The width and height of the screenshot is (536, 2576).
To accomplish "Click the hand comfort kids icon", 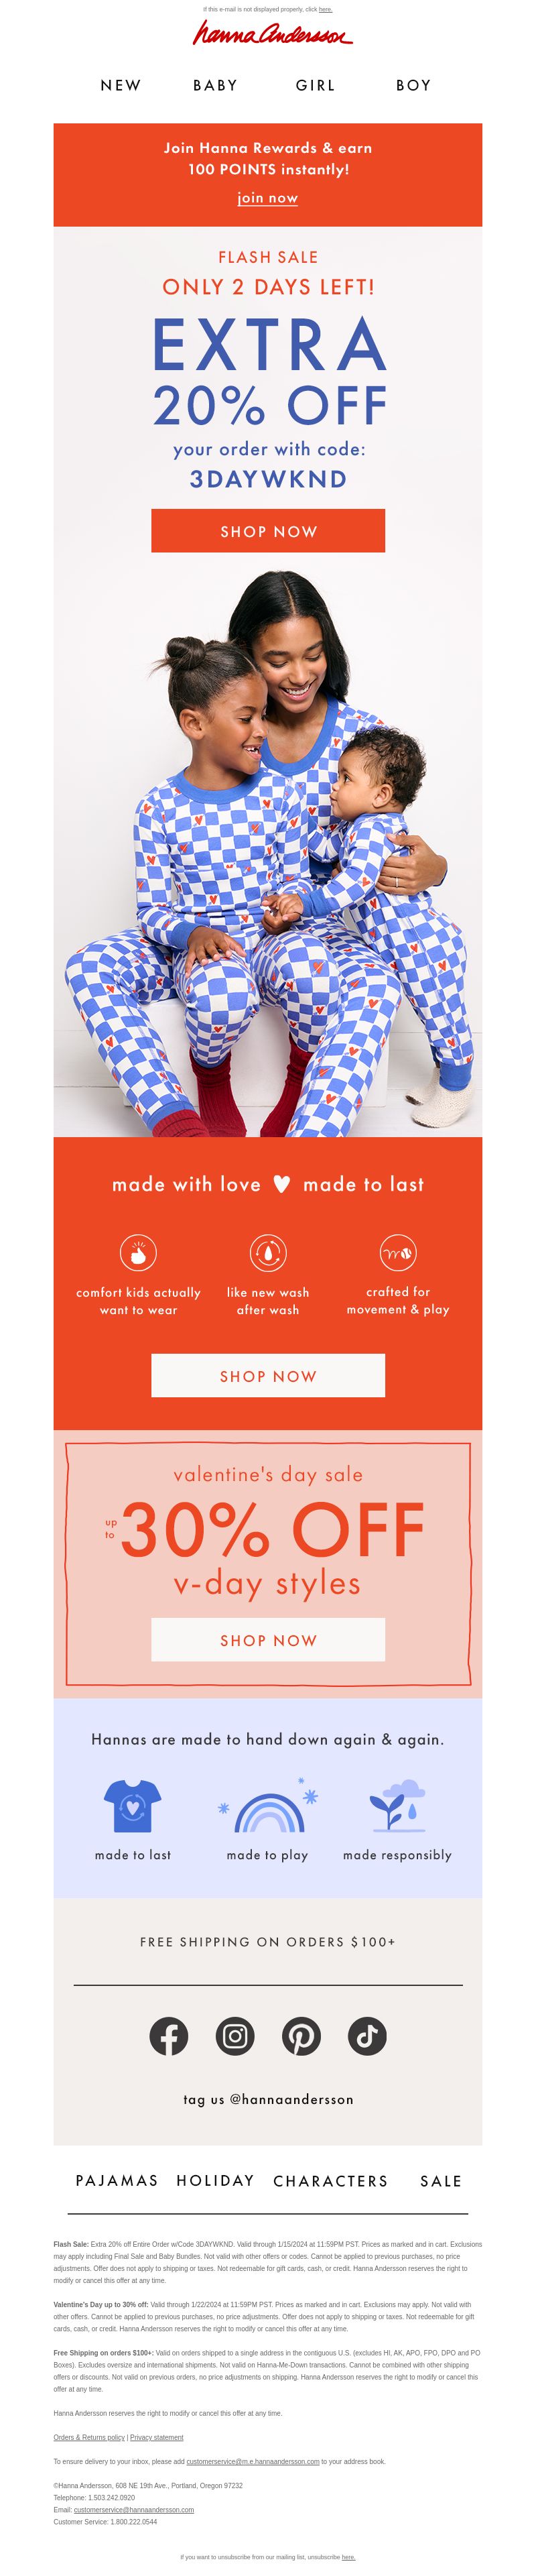I will tap(138, 1252).
